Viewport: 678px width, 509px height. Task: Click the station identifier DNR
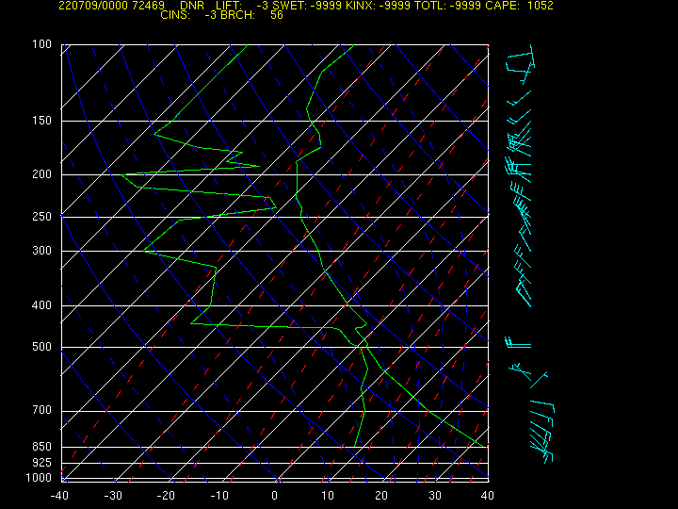pyautogui.click(x=192, y=6)
